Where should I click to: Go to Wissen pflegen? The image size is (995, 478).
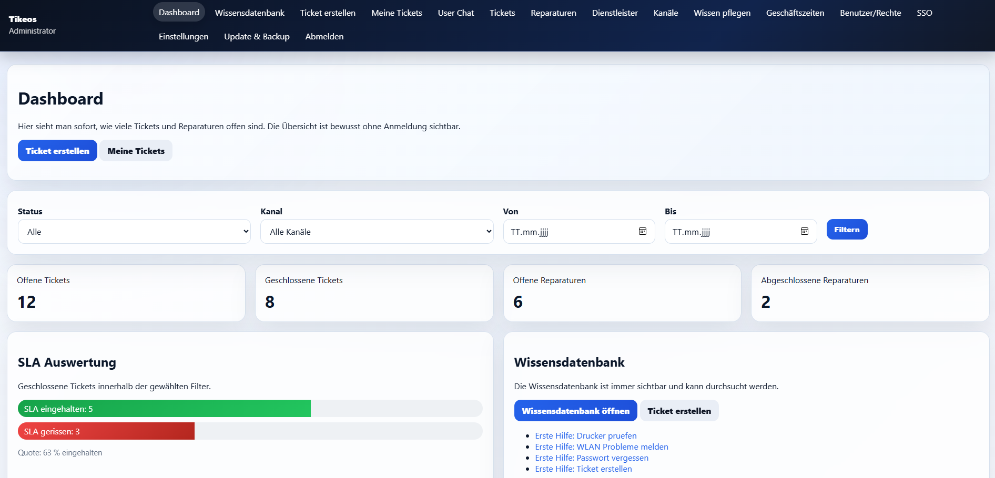click(722, 13)
